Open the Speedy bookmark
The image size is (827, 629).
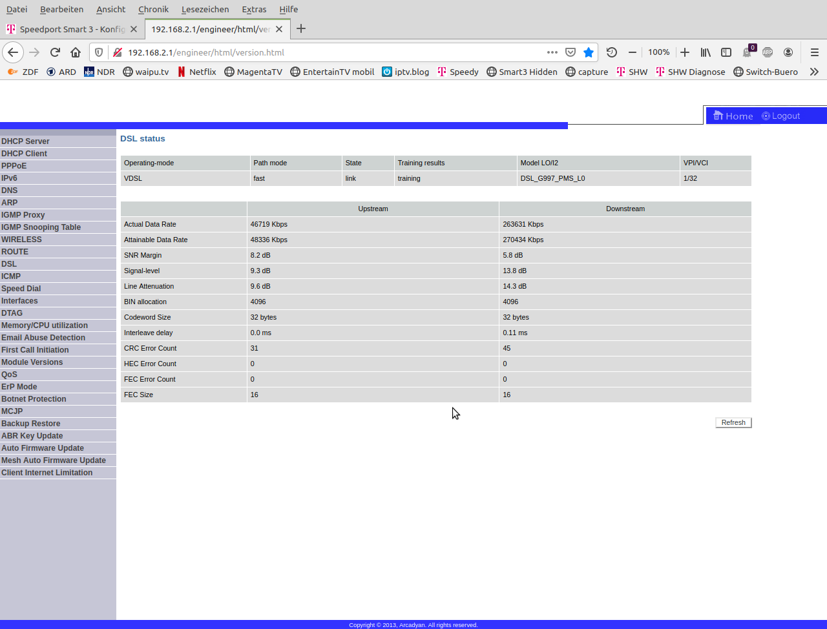[x=457, y=72]
